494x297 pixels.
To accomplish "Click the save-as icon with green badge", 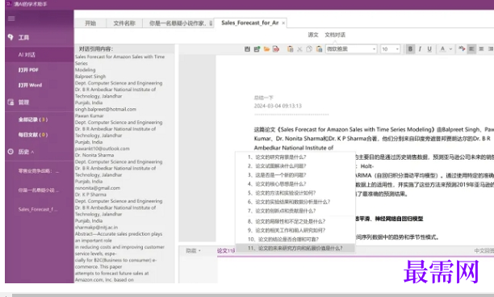I will click(x=257, y=48).
